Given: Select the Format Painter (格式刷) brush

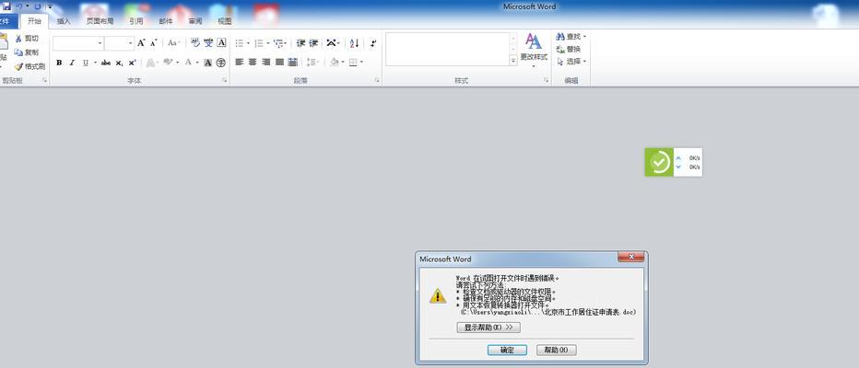Looking at the screenshot, I should (29, 66).
